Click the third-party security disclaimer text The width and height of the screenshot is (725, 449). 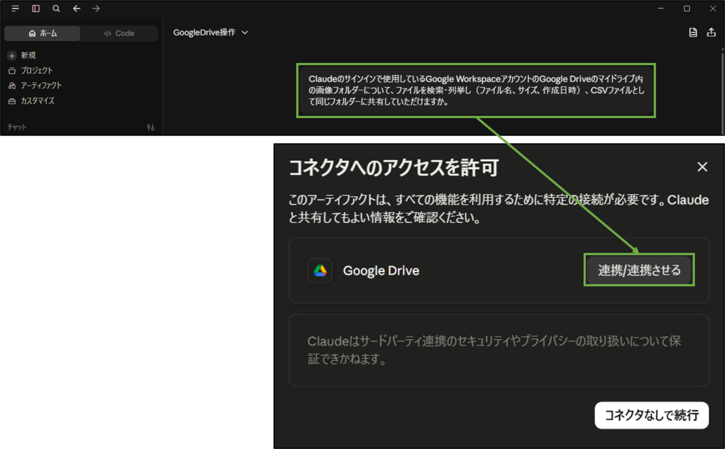(494, 350)
